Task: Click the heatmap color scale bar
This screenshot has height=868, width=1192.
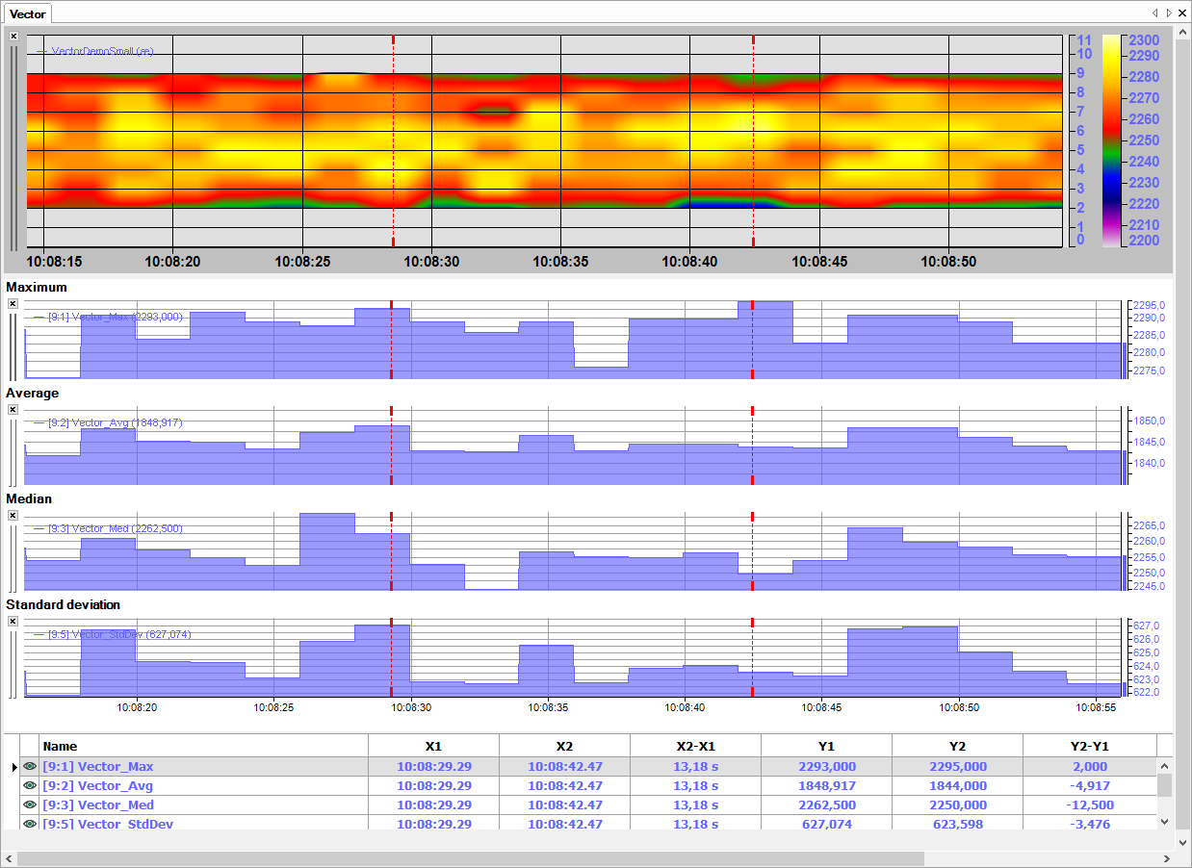Action: pos(1111,140)
